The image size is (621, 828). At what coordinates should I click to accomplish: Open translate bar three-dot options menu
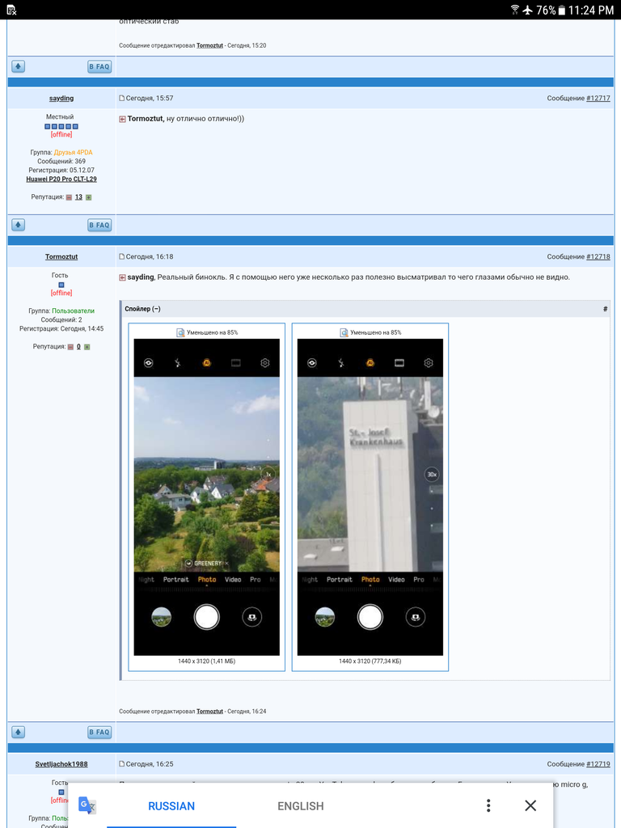[x=488, y=805]
